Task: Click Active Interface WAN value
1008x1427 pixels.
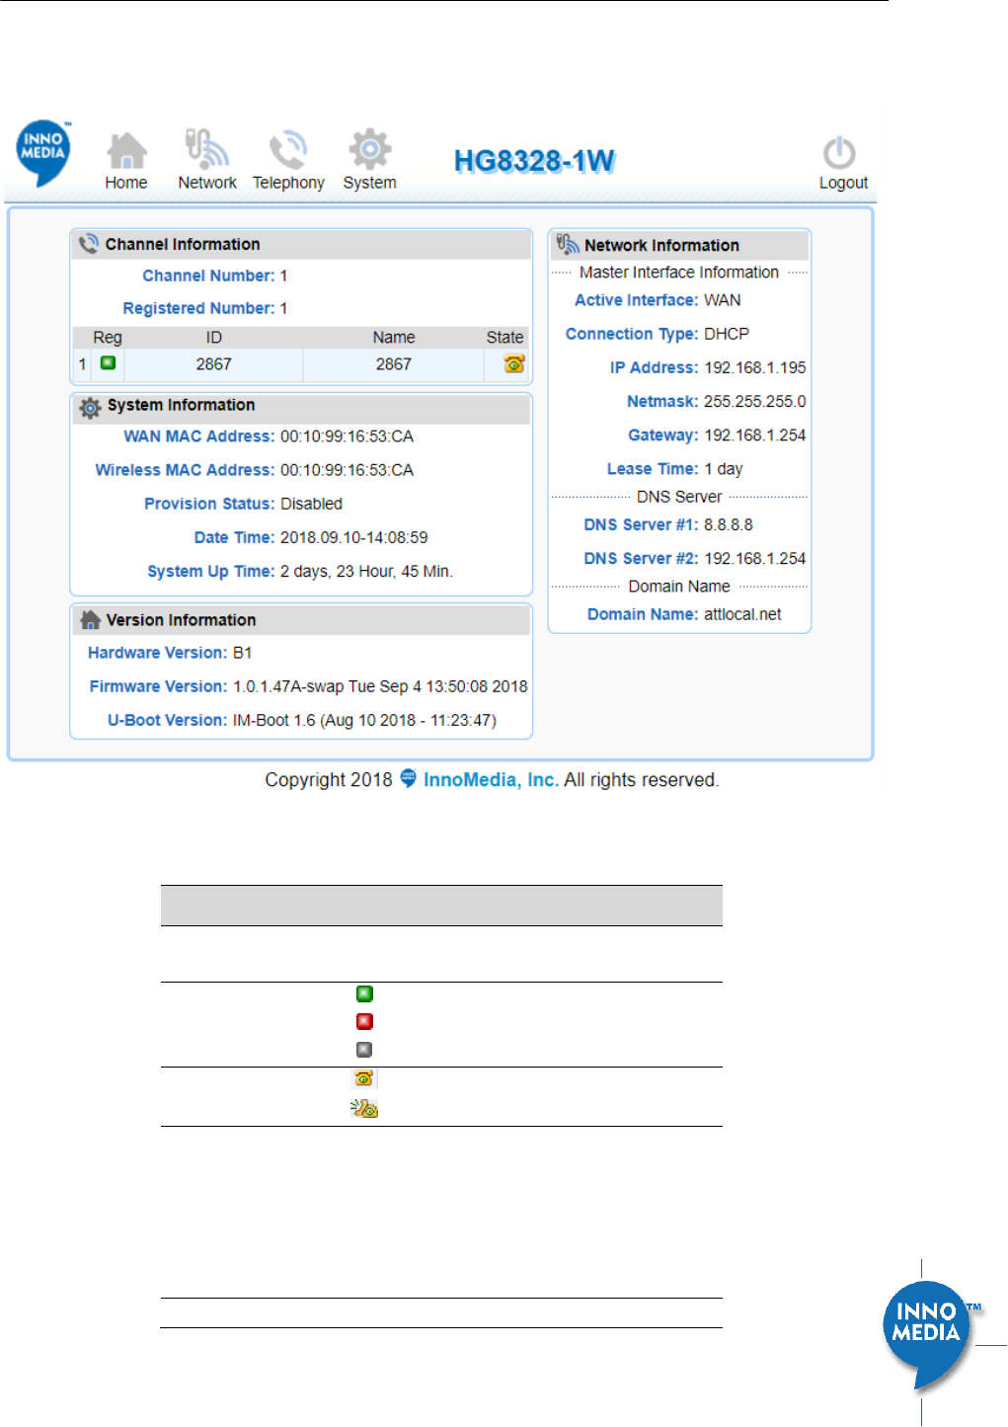Action: 723,300
